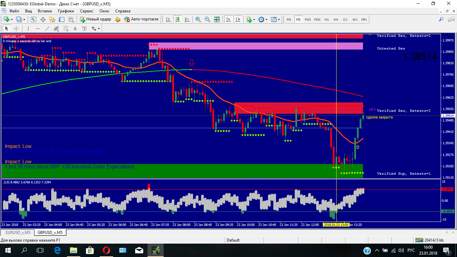Select the text label tool
The width and height of the screenshot is (457, 257).
75,28
